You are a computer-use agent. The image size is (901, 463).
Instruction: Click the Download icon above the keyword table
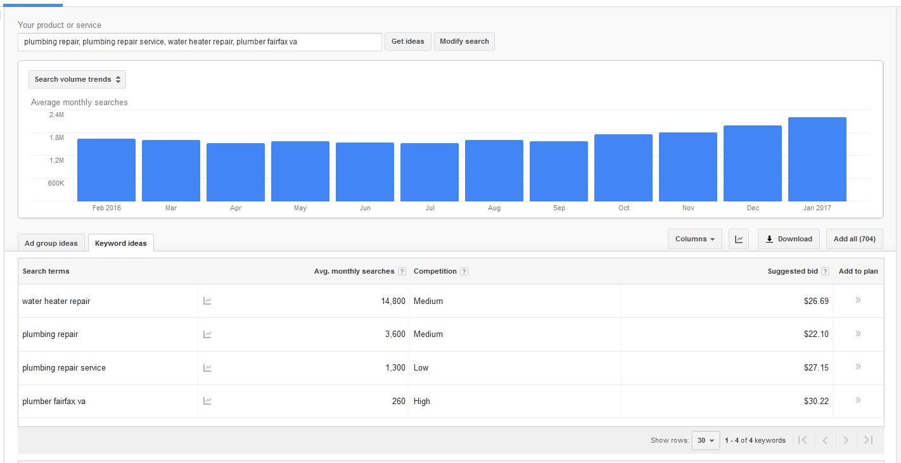(x=788, y=239)
